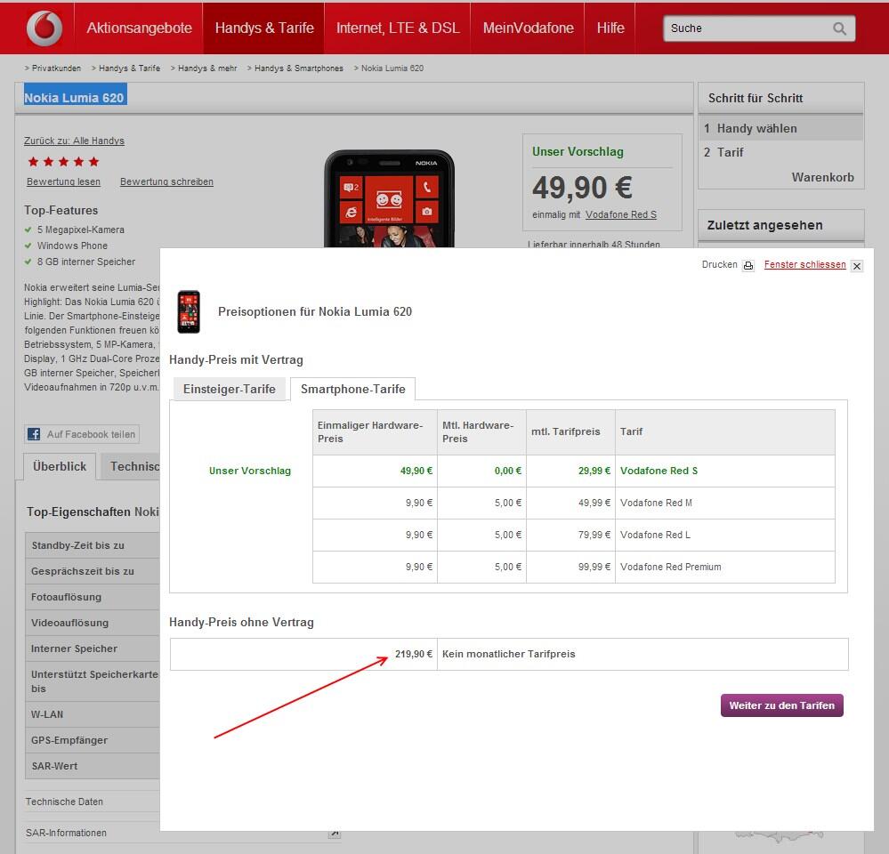This screenshot has height=854, width=889.
Task: Click the W-LAN row
Action: coord(93,714)
